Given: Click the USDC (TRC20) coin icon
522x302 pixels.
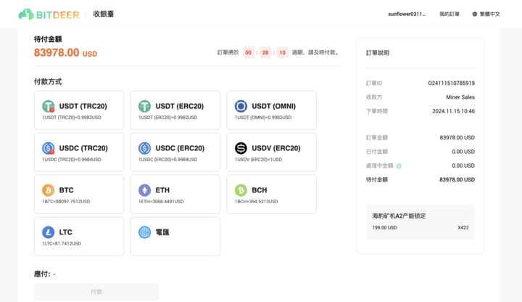Looking at the screenshot, I should 49,148.
